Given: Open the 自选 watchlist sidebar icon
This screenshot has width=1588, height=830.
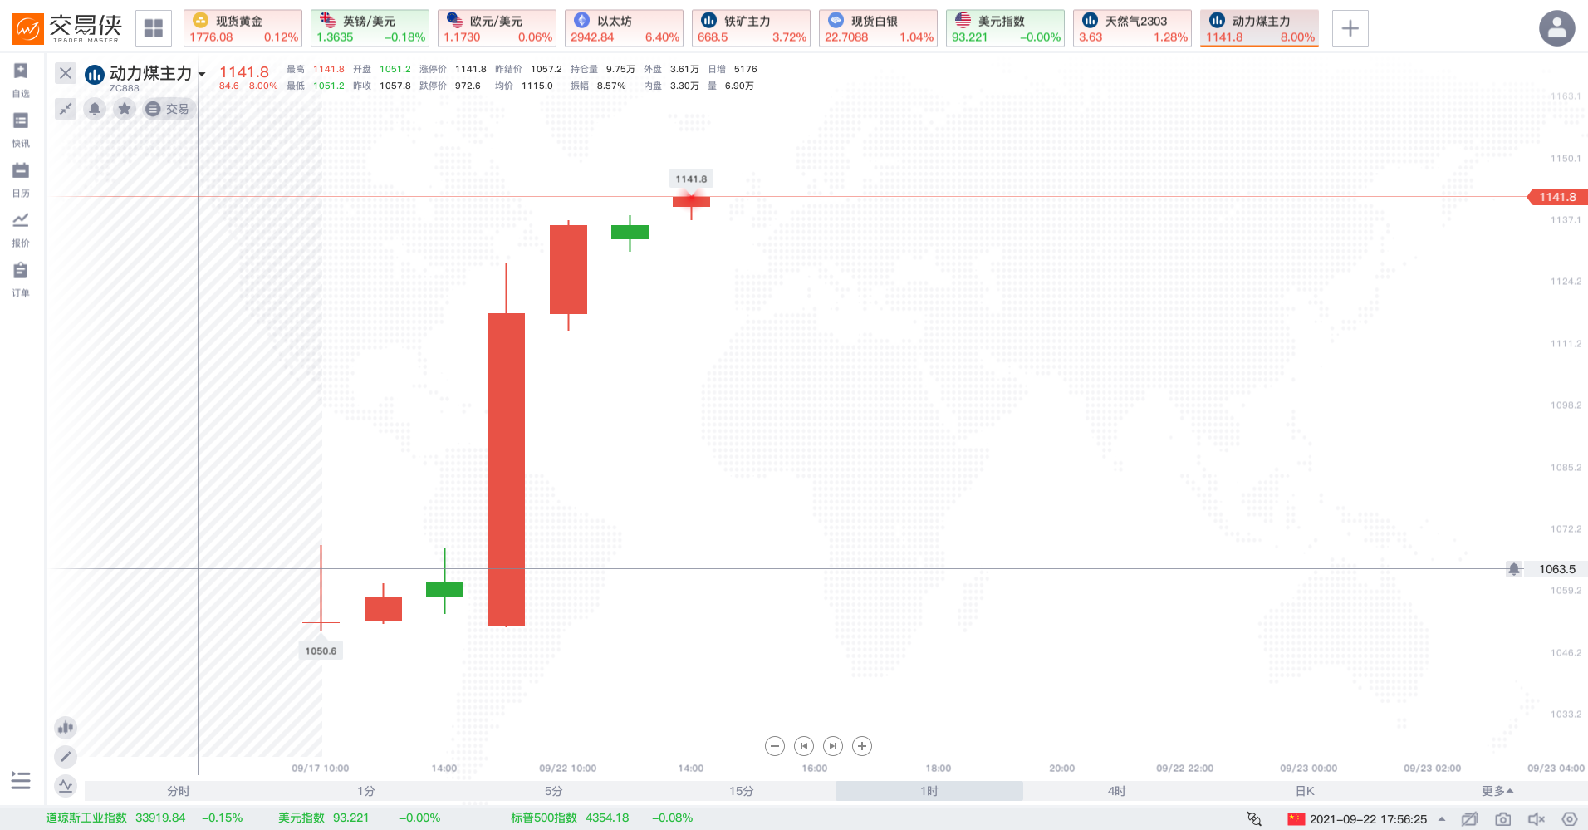Looking at the screenshot, I should coord(21,79).
